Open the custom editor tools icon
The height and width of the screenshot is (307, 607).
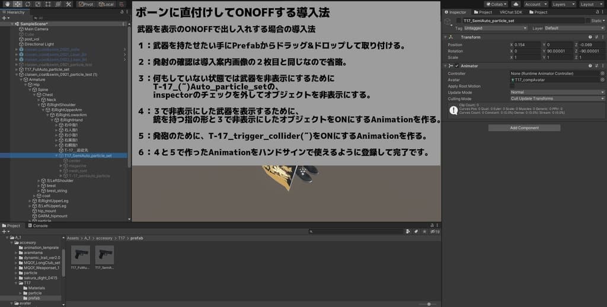click(x=68, y=4)
